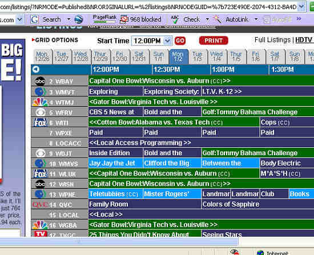Click the Fox logo for 11 WLUK
The image size is (314, 255).
pyautogui.click(x=41, y=174)
